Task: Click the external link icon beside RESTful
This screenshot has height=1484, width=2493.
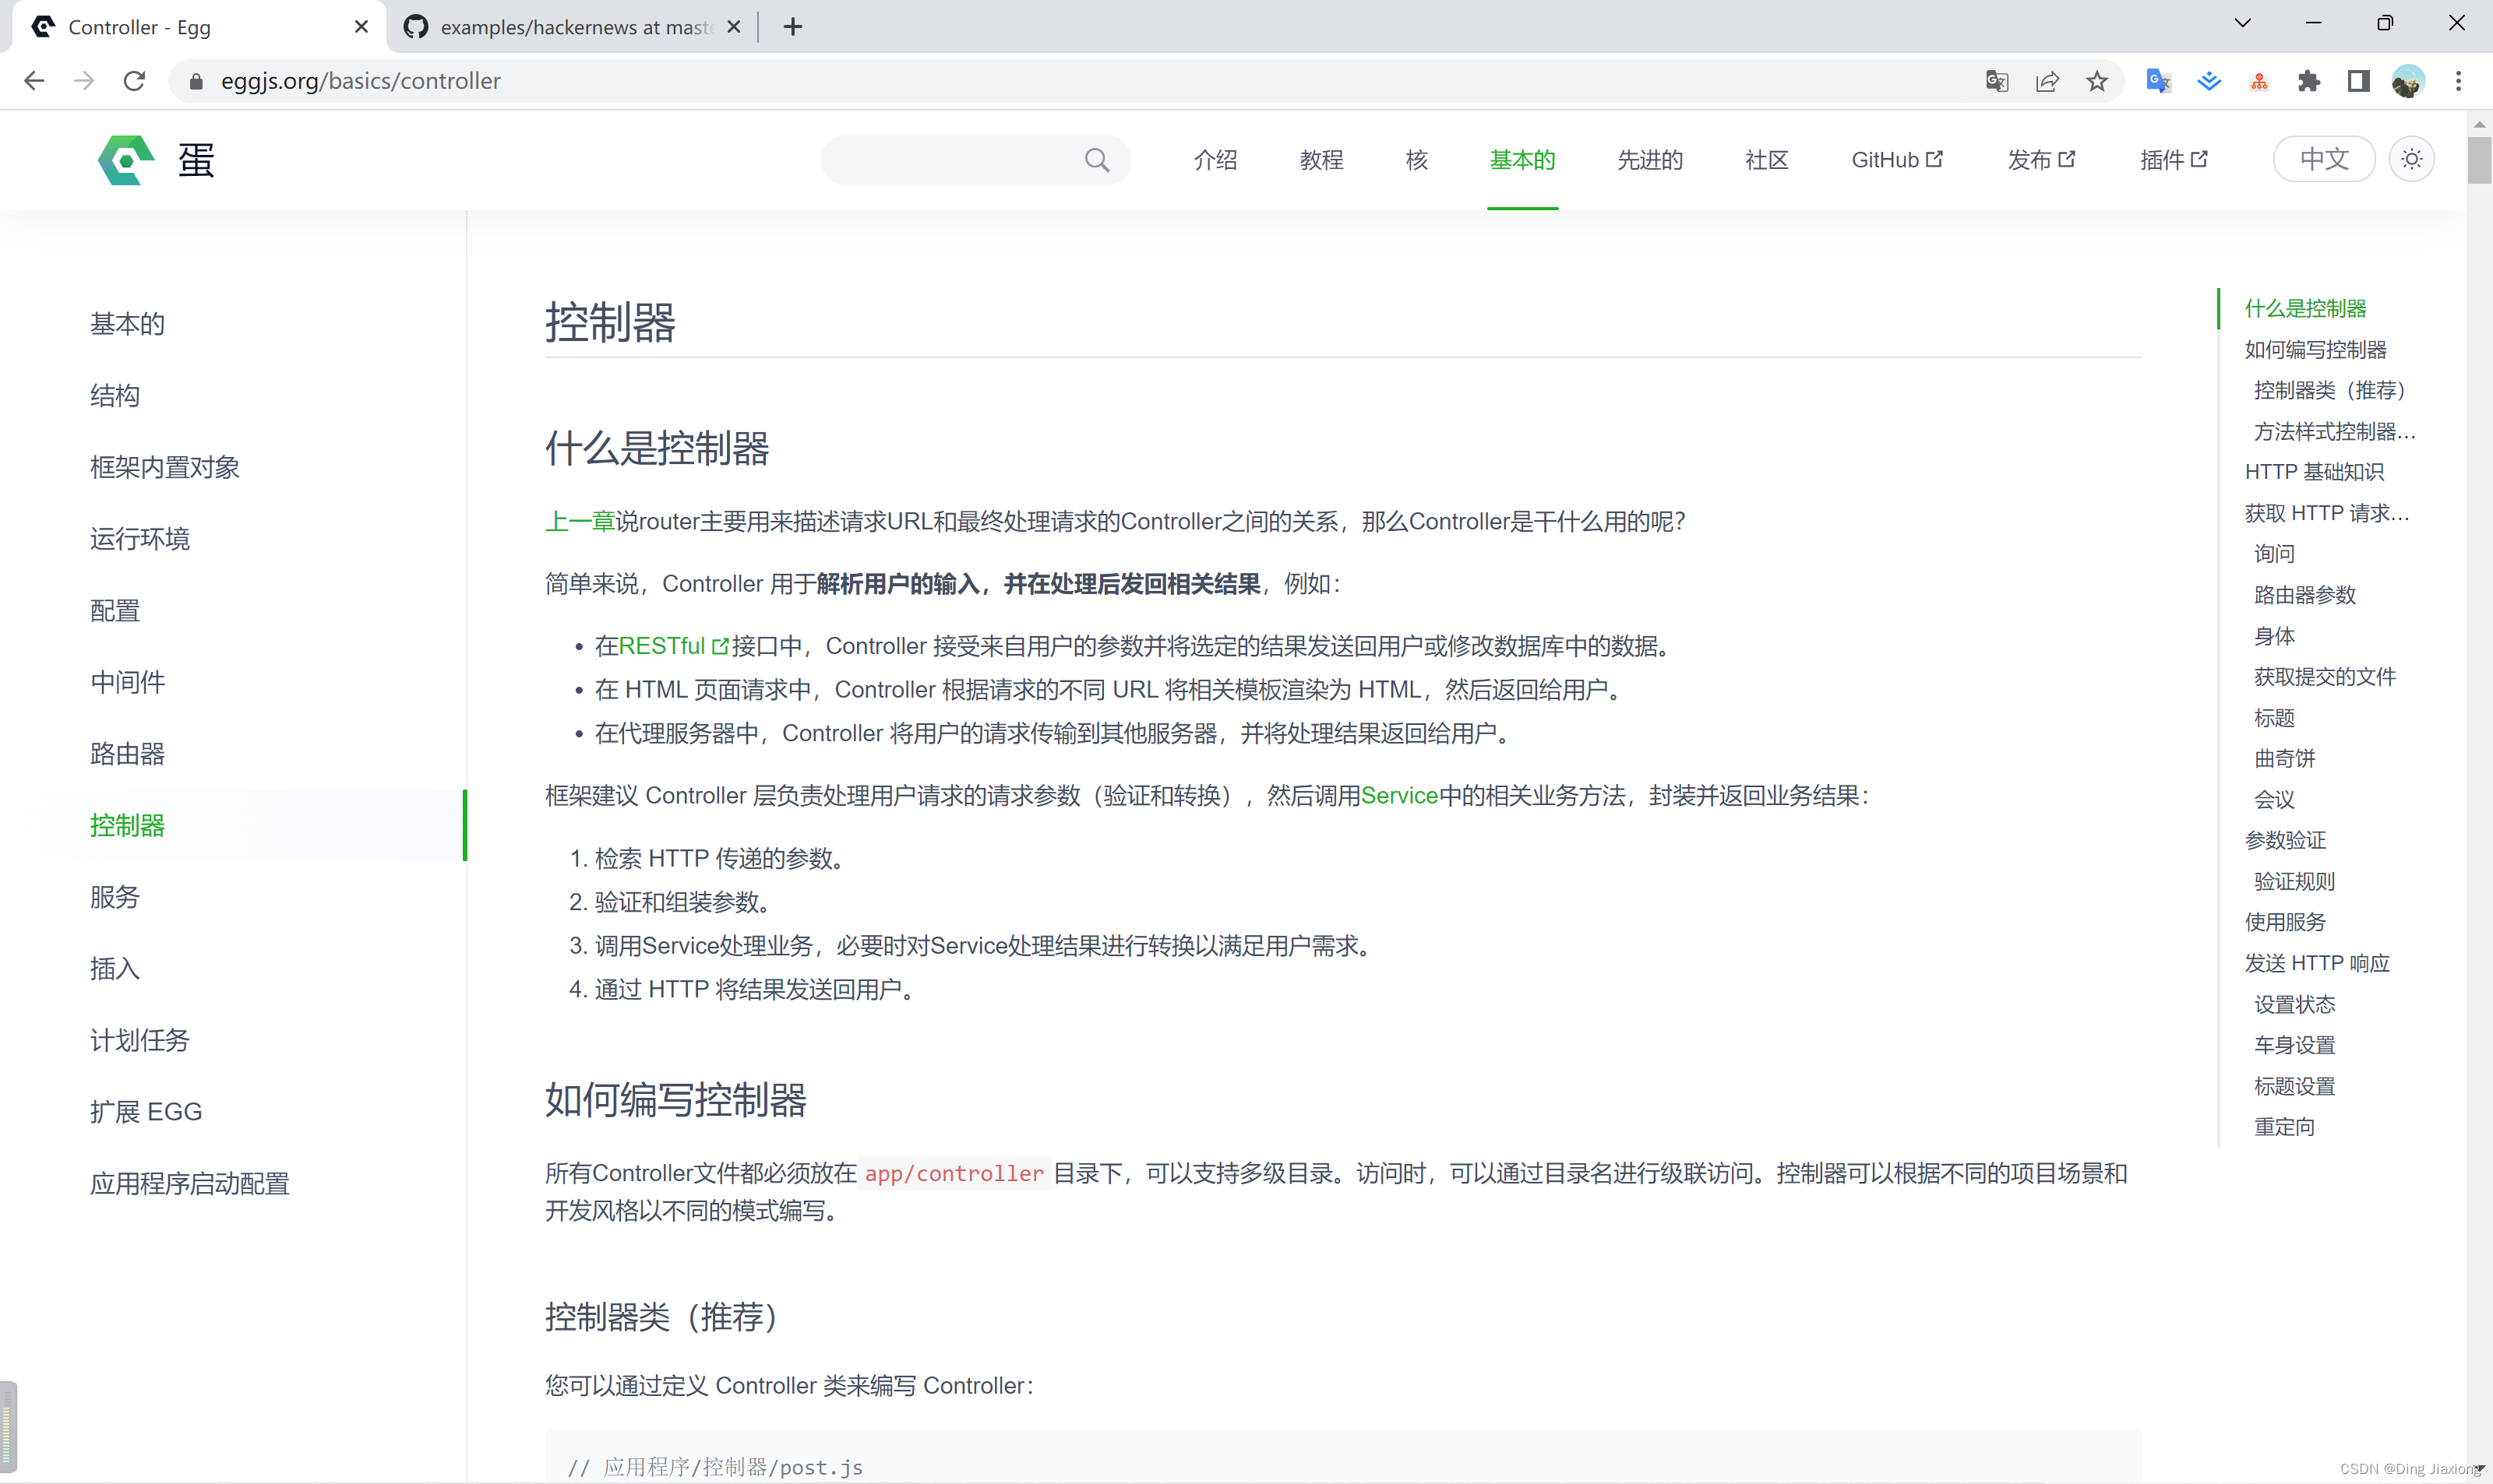Action: tap(719, 647)
